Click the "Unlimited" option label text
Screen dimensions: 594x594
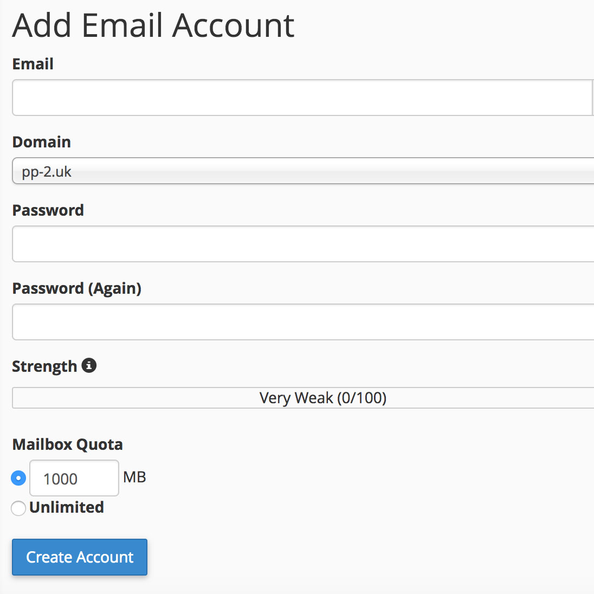click(67, 507)
